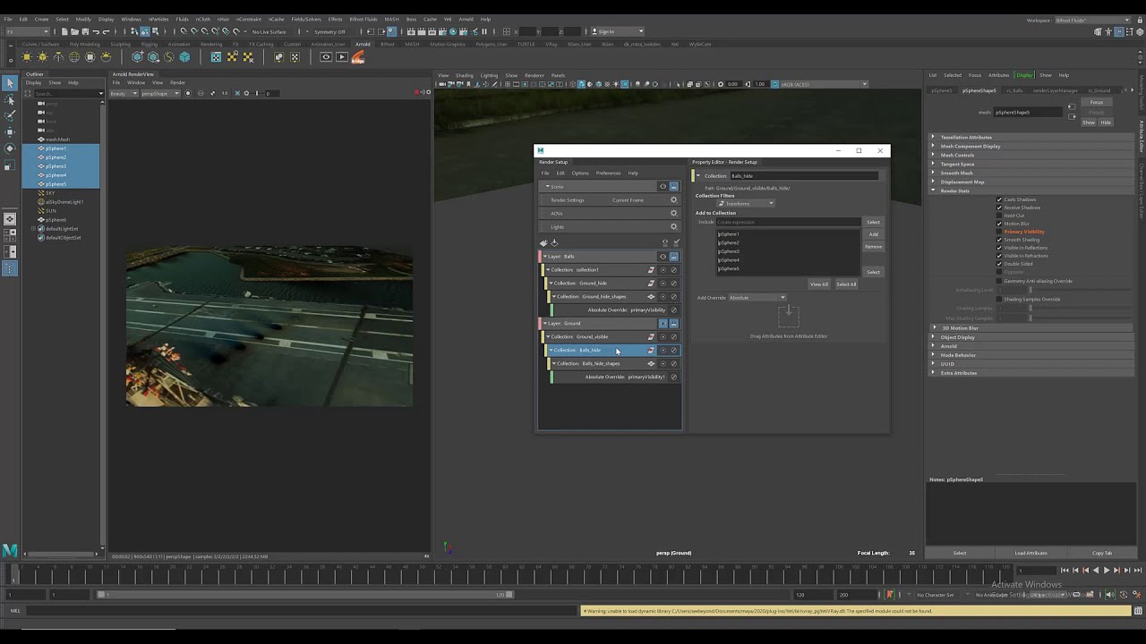Click the Arnold IPR render shelf icon
This screenshot has height=644, width=1146.
341,57
